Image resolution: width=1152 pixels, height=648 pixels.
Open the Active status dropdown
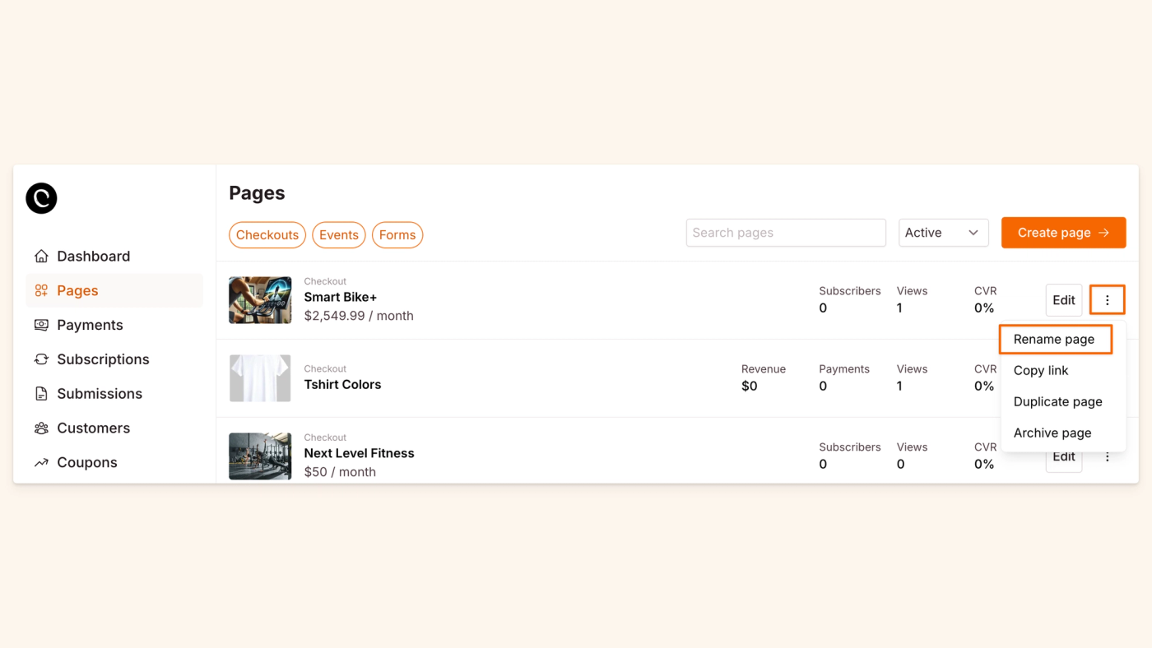pyautogui.click(x=943, y=233)
